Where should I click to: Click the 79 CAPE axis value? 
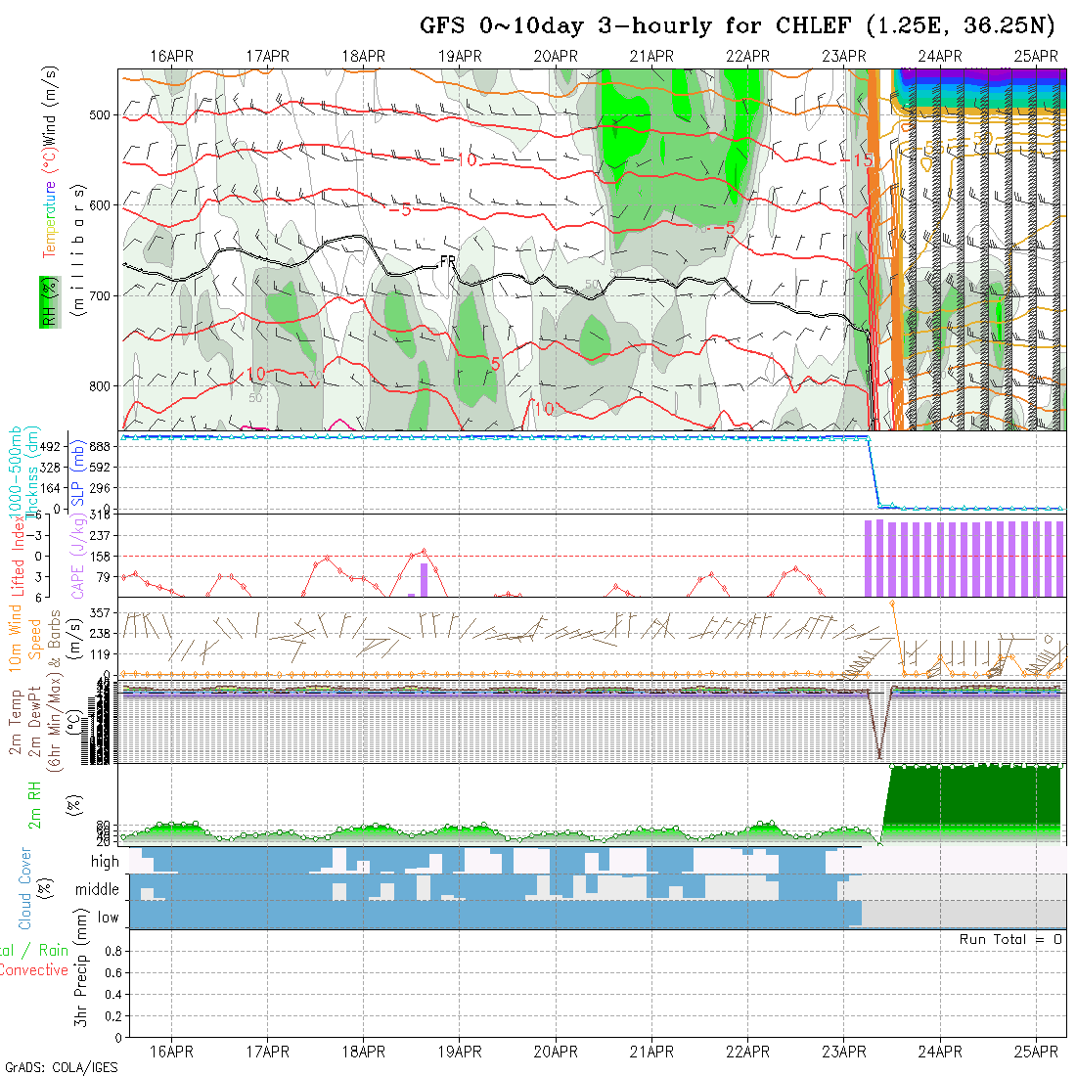coord(103,577)
